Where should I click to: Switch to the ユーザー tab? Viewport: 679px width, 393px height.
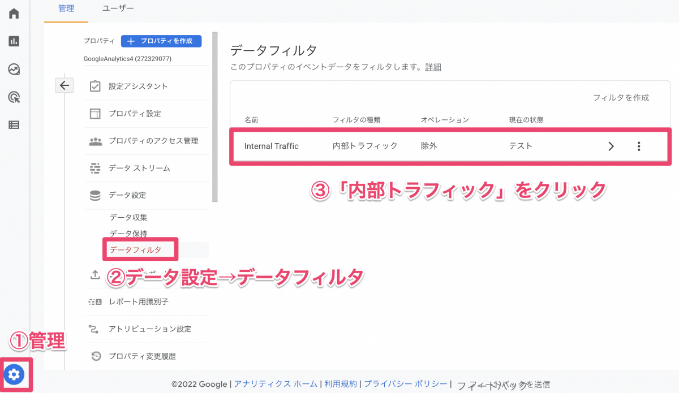(118, 8)
